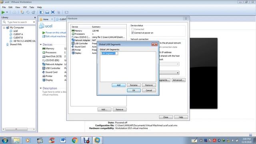Image resolution: width=256 pixels, height=144 pixels.
Task: Select Shared VMs in the library
Action: tap(16, 44)
